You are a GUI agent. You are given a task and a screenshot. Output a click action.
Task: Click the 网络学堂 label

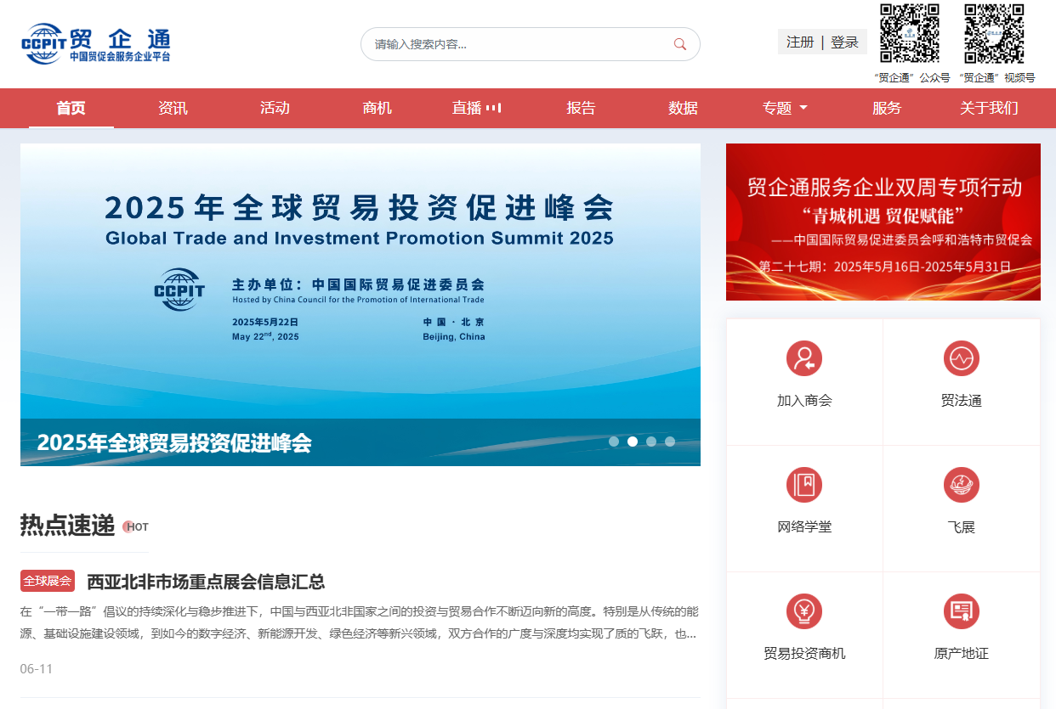(x=804, y=527)
